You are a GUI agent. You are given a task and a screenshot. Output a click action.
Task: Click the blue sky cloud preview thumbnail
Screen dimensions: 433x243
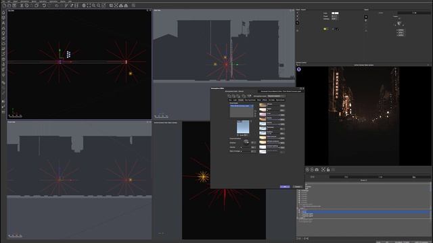243,127
